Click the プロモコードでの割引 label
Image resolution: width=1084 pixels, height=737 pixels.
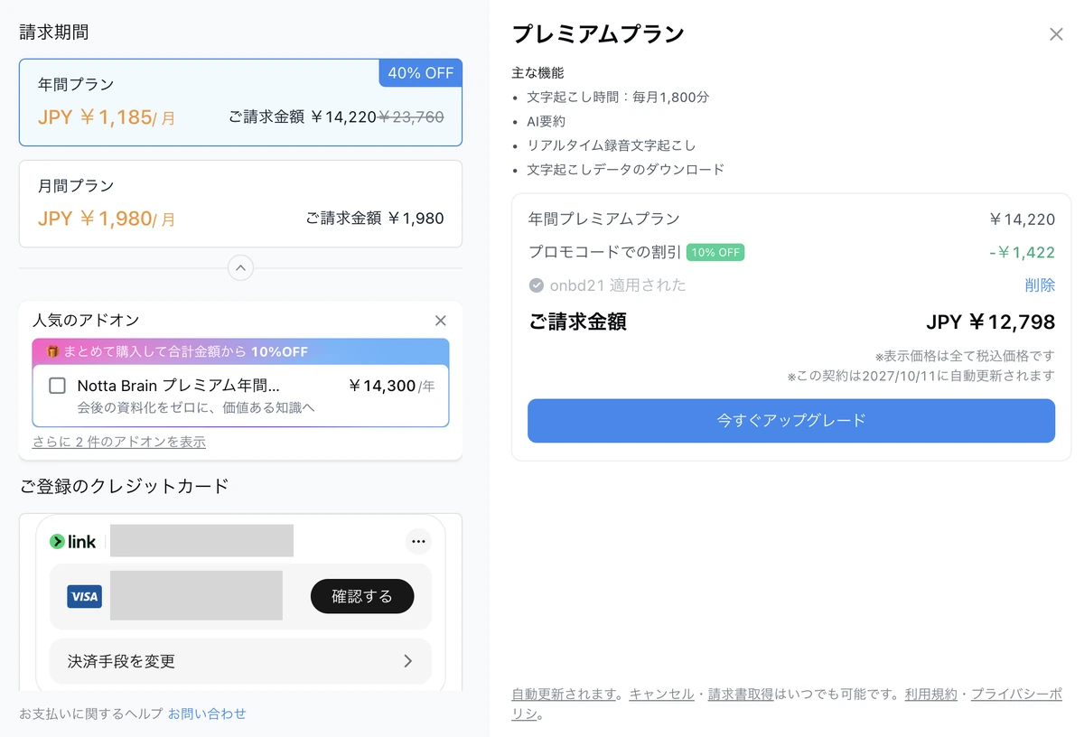pos(603,253)
